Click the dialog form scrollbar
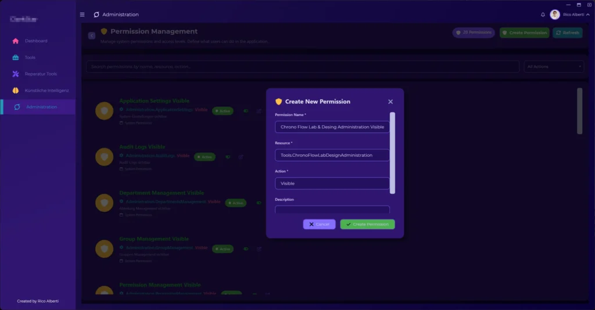This screenshot has width=595, height=310. coord(392,153)
